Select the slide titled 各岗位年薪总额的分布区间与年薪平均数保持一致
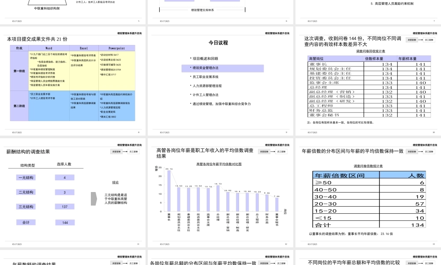The width and height of the screenshot is (441, 265). click(220, 257)
